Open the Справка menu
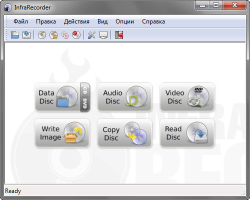 click(153, 21)
